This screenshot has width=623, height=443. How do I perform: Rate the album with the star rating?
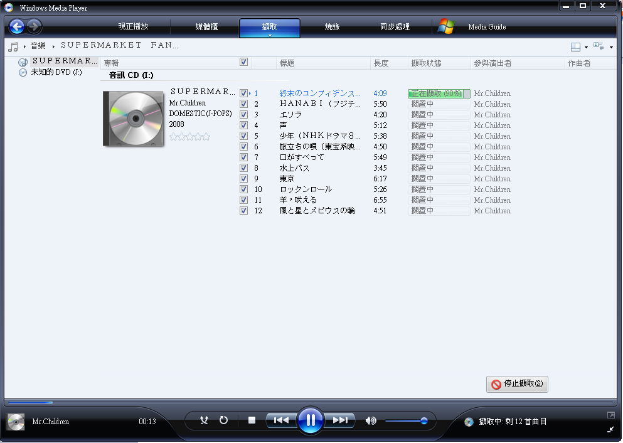[x=189, y=137]
